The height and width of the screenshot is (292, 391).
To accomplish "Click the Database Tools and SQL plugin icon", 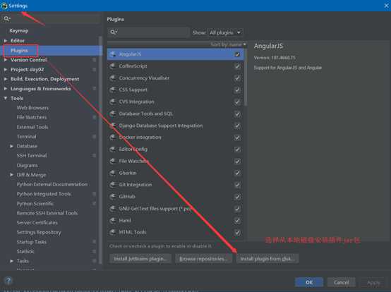I will [x=113, y=114].
